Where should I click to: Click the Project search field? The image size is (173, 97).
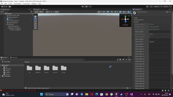[100, 60]
